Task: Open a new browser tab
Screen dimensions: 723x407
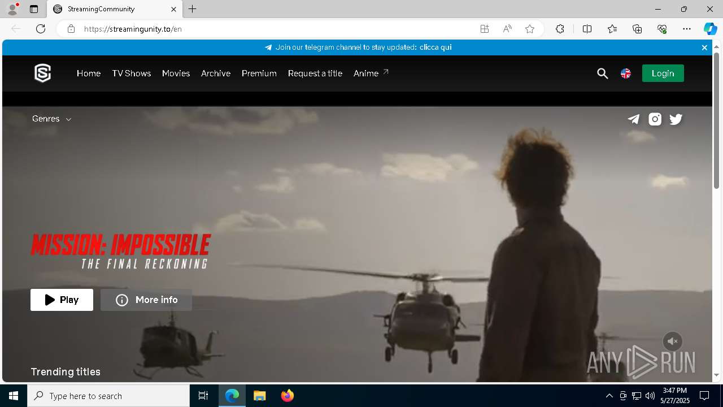Action: point(193,9)
